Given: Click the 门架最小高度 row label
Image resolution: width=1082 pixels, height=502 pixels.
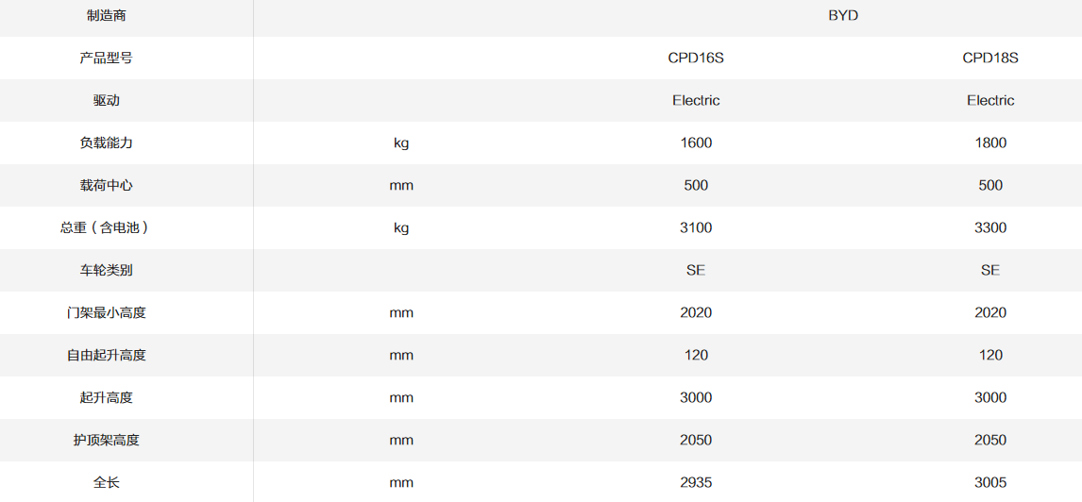Looking at the screenshot, I should (x=107, y=312).
